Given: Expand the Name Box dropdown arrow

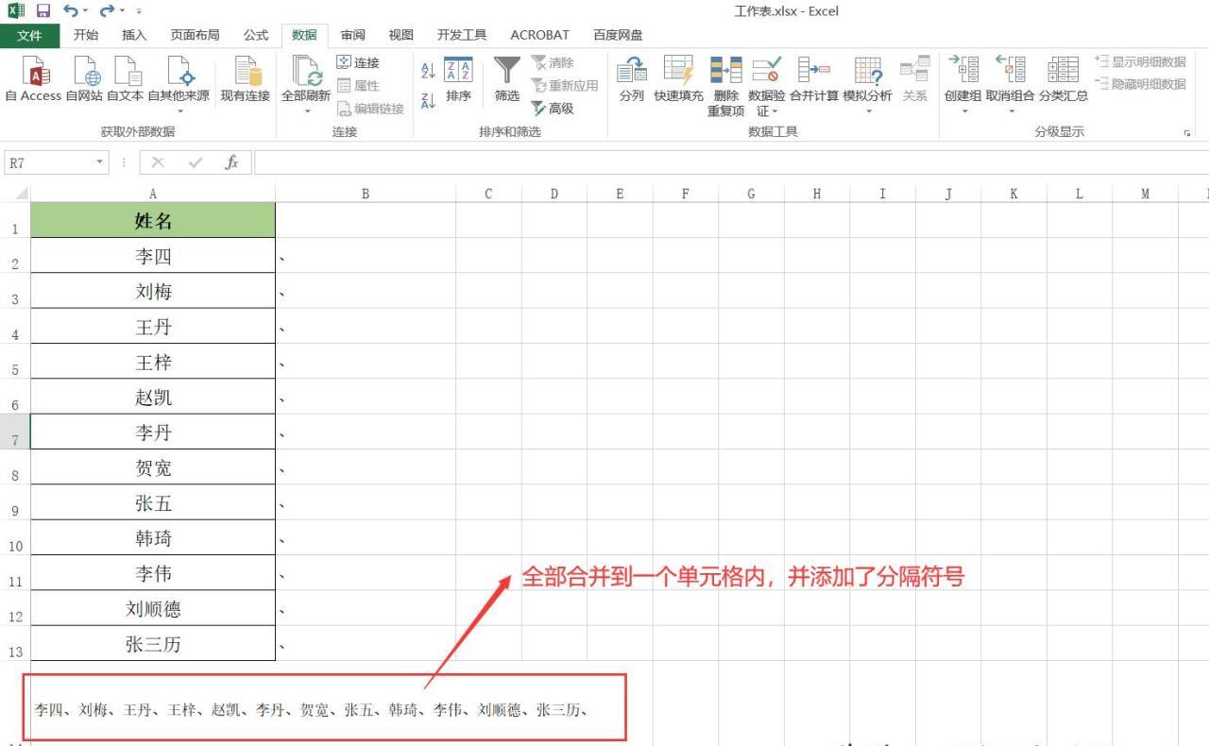Looking at the screenshot, I should pos(101,163).
